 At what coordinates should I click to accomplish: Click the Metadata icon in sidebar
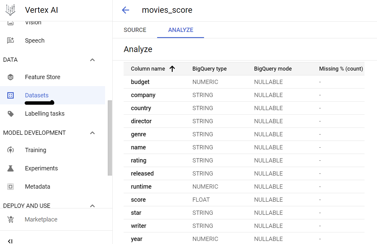[x=11, y=186]
